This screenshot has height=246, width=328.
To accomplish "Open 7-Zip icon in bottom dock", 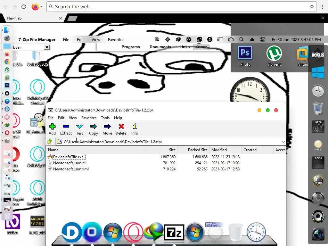I will tap(174, 233).
